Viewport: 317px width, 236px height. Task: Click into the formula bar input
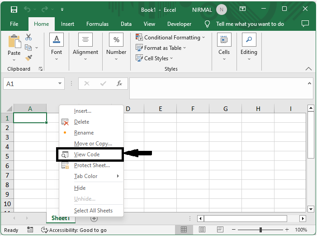click(x=218, y=88)
